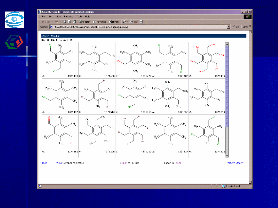This screenshot has height=208, width=278.
Task: Click the results grid vertical scrollbar
Action: tap(227, 85)
